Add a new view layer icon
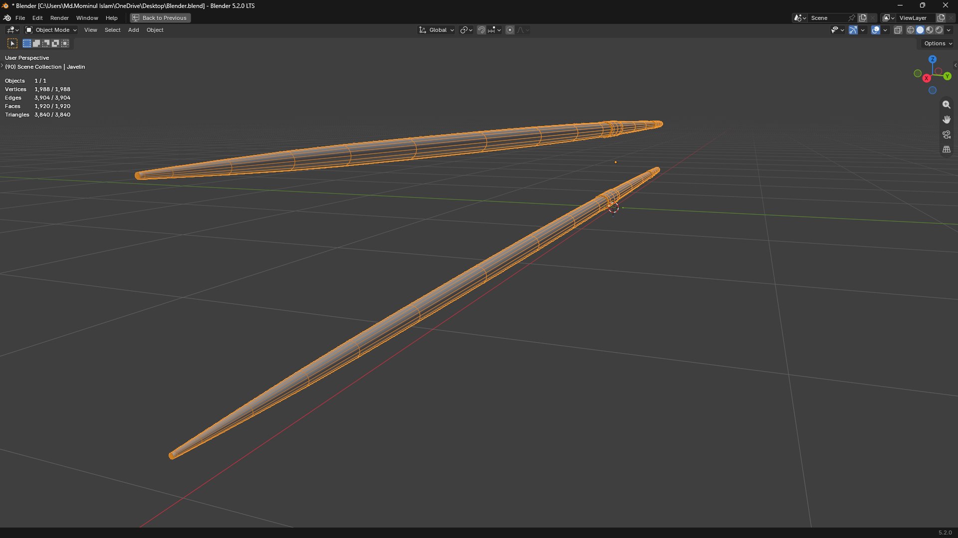 941,18
